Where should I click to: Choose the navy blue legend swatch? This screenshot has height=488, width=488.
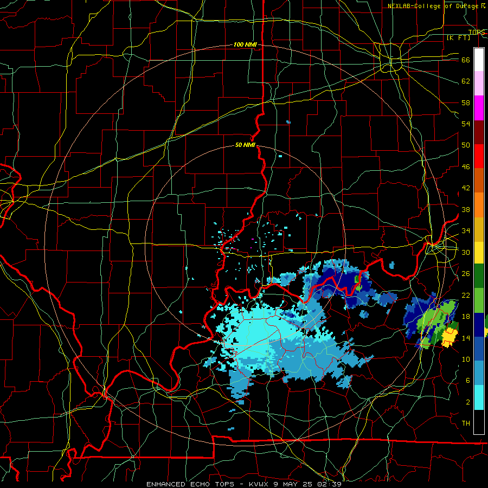click(x=479, y=325)
